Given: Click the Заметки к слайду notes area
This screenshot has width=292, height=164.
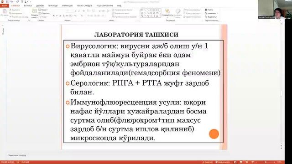Looking at the screenshot, I should click(17, 155).
